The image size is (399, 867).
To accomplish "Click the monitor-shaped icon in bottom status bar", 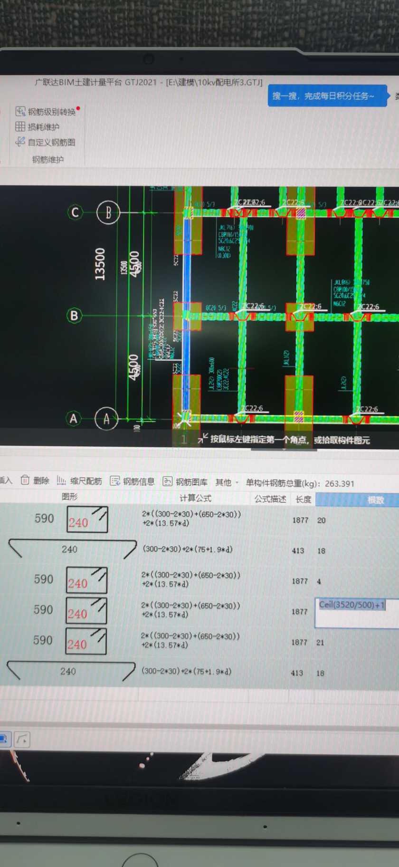I will (4, 739).
